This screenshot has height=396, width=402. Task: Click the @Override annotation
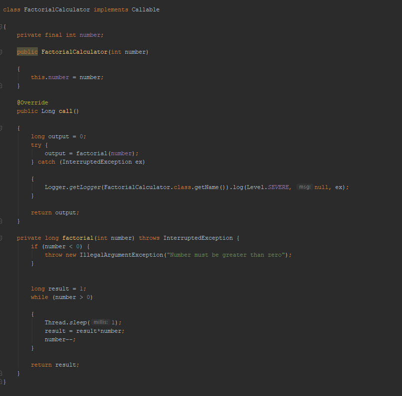click(x=32, y=102)
